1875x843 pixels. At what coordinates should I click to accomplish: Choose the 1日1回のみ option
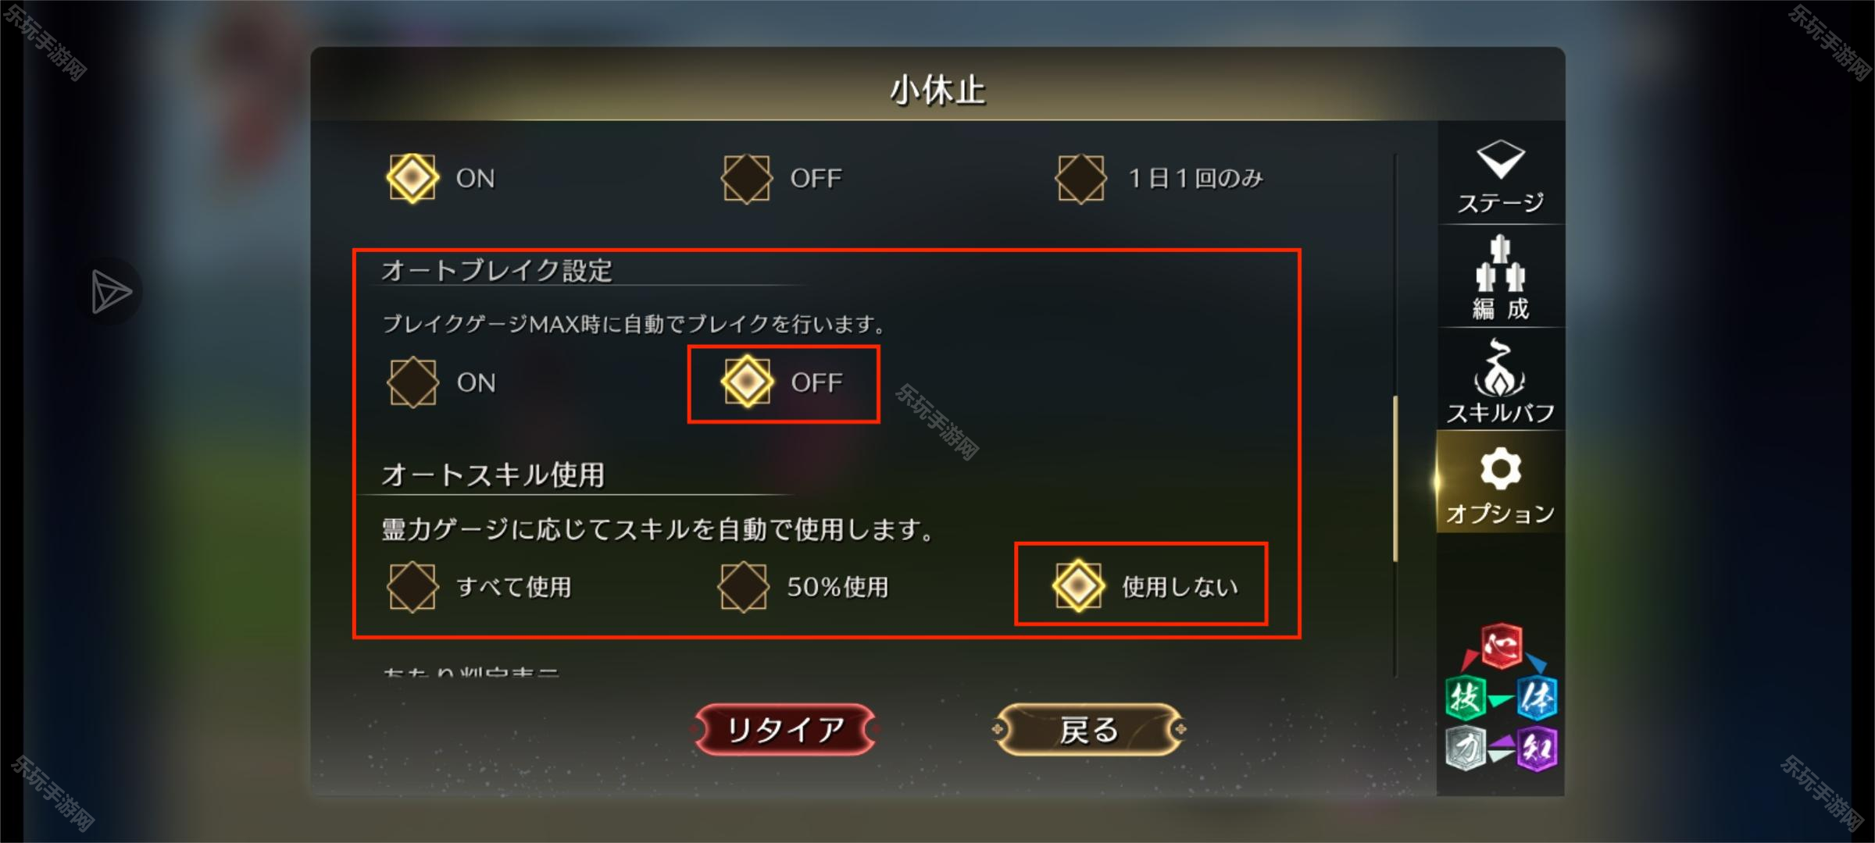coord(1160,179)
